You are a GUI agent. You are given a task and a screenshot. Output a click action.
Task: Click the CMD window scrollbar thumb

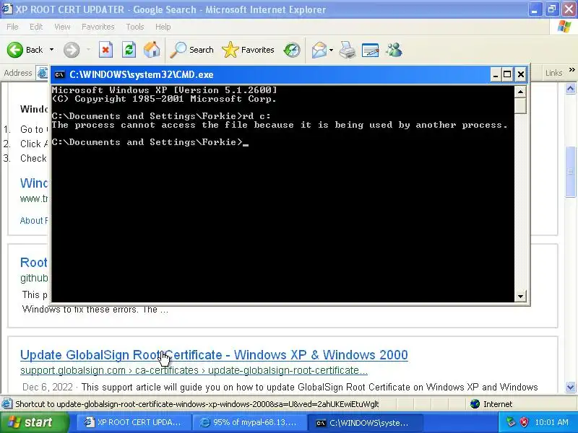520,105
